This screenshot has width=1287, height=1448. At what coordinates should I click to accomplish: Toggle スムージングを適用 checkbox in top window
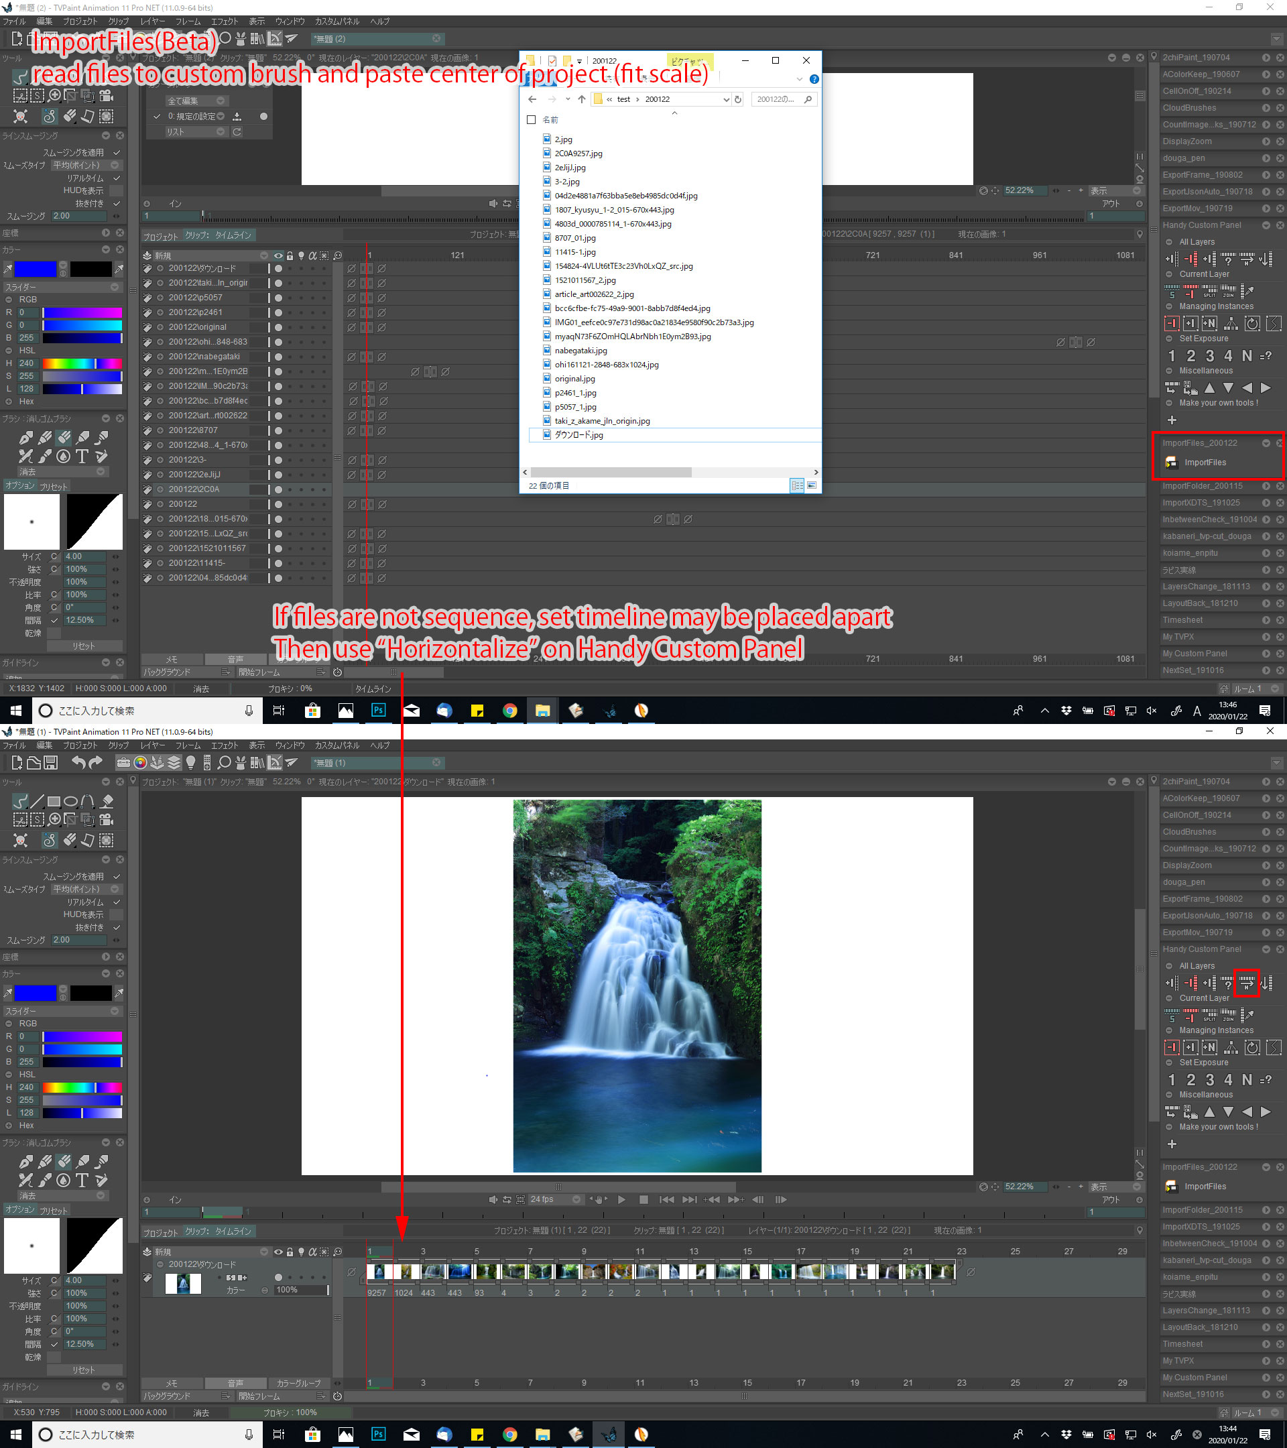pyautogui.click(x=117, y=152)
